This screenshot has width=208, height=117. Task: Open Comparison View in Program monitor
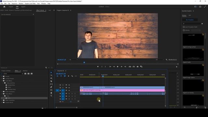pos(141,67)
